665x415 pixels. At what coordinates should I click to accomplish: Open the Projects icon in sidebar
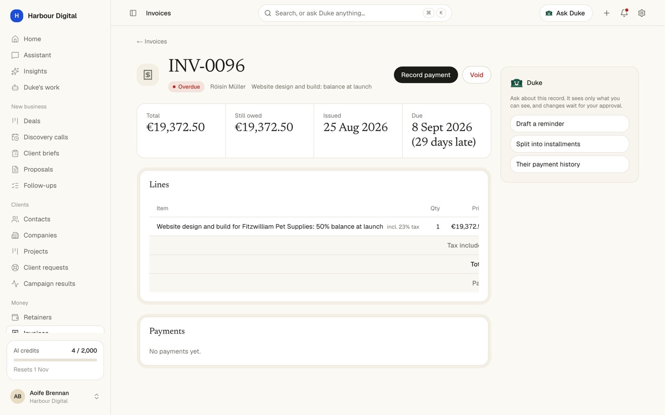click(15, 251)
